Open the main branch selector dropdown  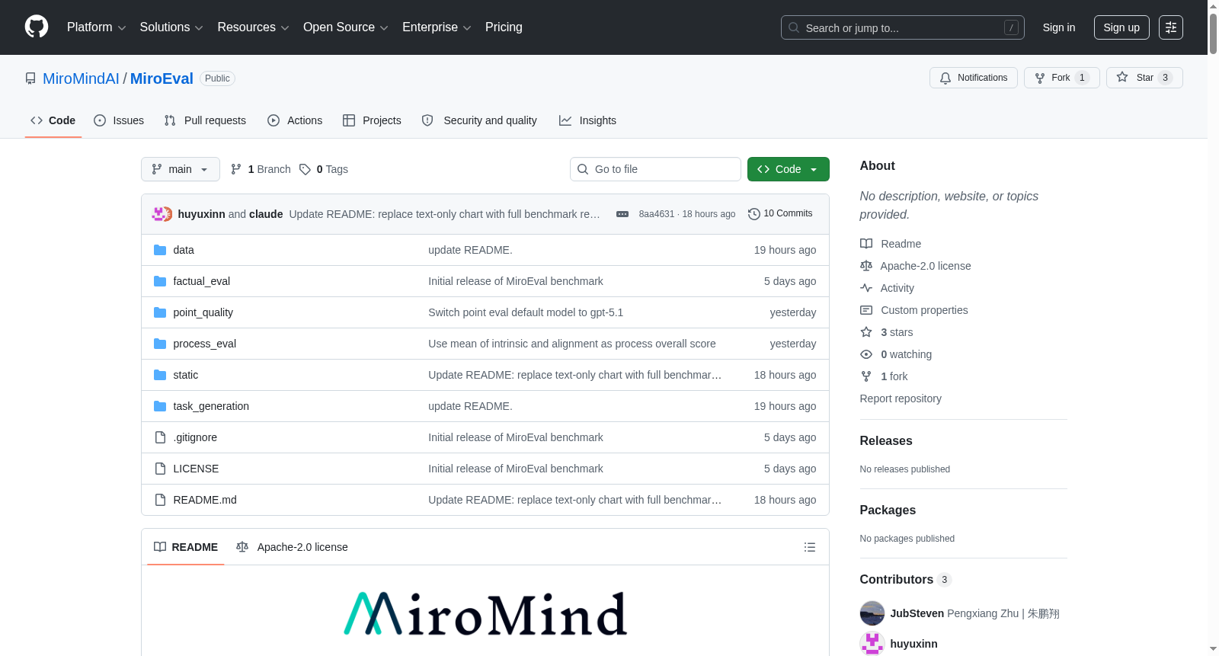tap(181, 169)
